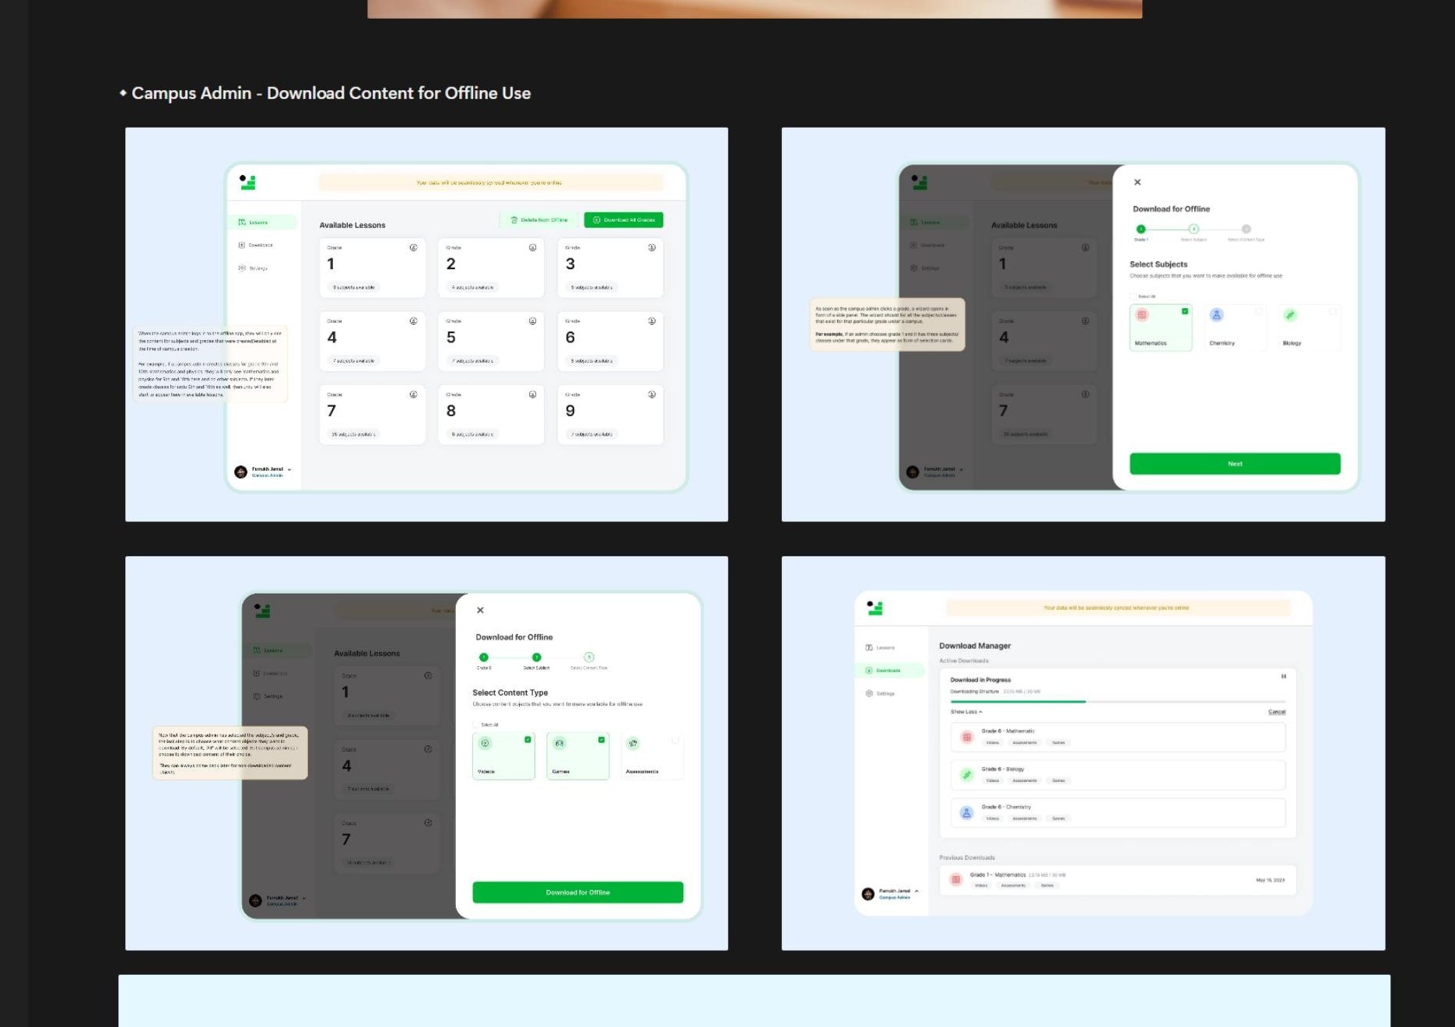Image resolution: width=1455 pixels, height=1027 pixels.
Task: Close the Select Content Type side panel
Action: (480, 610)
